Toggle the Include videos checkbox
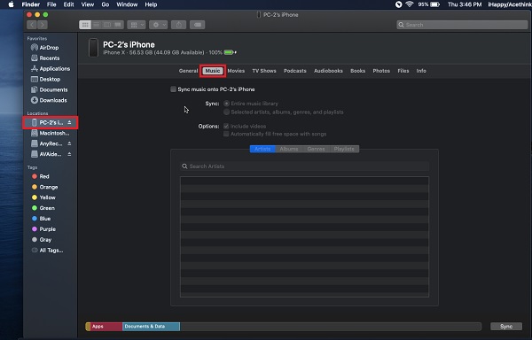Screen dimensions: 532x340 (226, 126)
